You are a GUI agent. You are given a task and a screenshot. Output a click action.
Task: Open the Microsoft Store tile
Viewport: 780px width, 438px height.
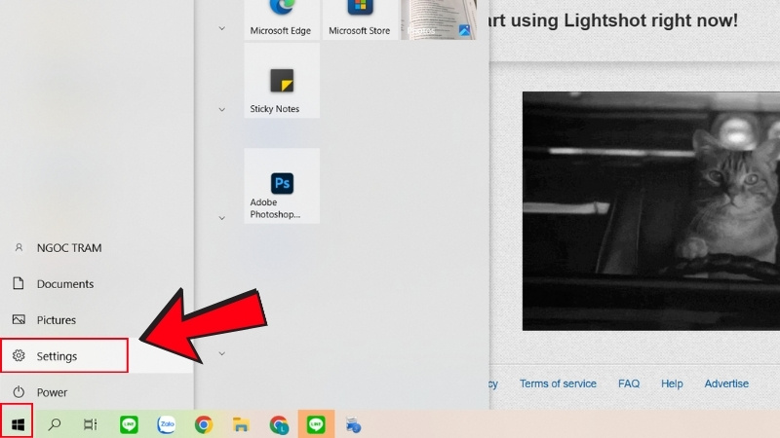(360, 19)
